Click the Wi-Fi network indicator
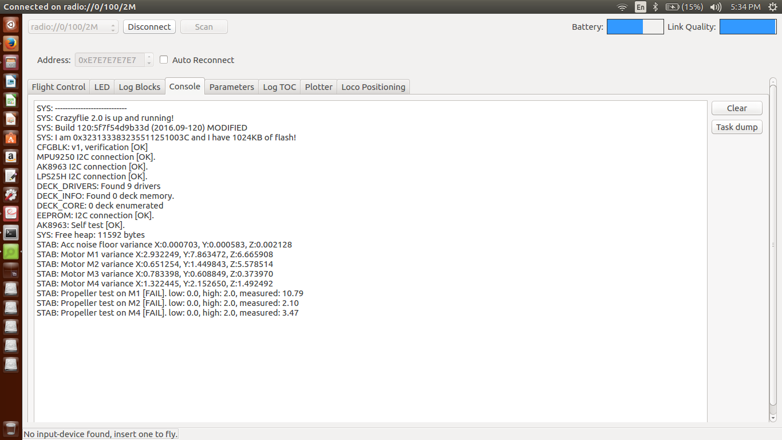This screenshot has width=782, height=440. (x=622, y=7)
